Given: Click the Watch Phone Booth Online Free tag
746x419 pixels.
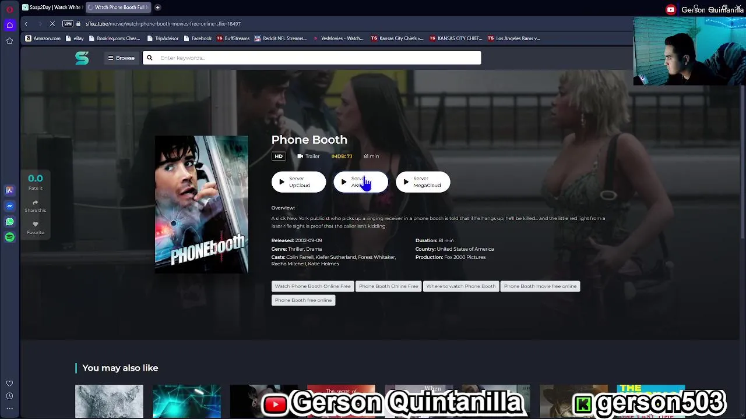Looking at the screenshot, I should click(312, 286).
